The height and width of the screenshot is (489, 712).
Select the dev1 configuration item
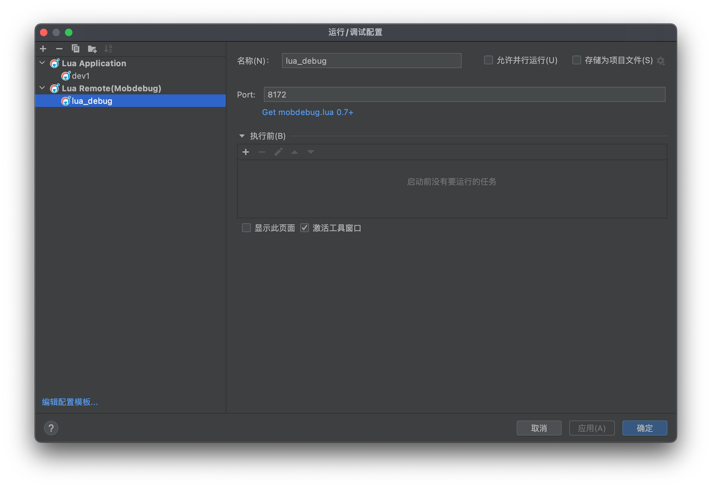click(x=80, y=76)
